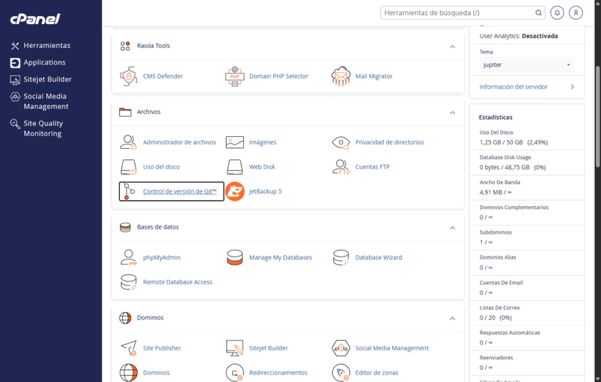Image resolution: width=601 pixels, height=382 pixels.
Task: Open the Privacidad de directorios link
Action: pos(389,142)
